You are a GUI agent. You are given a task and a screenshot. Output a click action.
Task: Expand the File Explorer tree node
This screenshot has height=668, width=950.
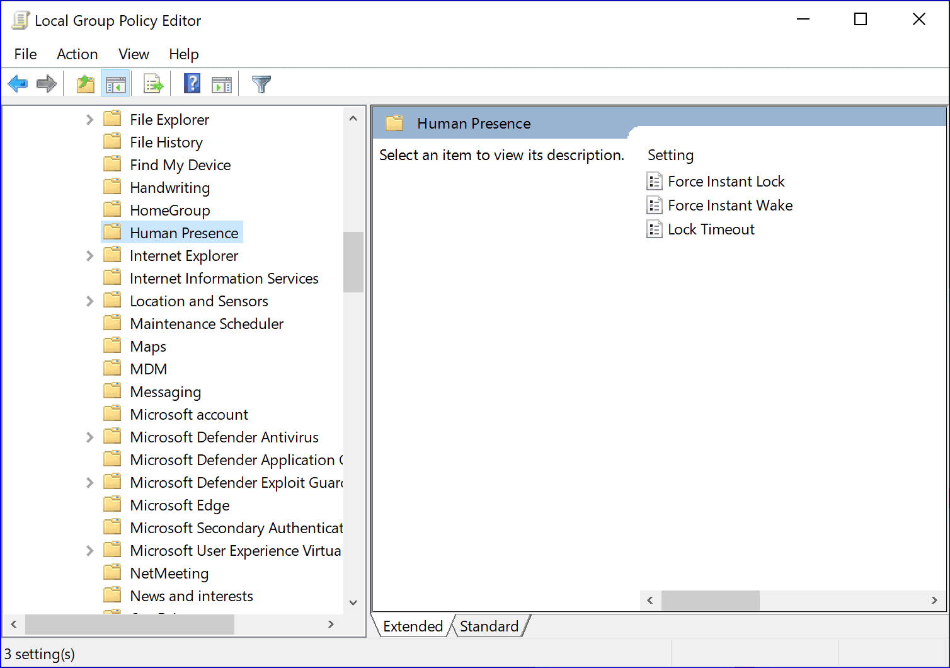point(89,120)
